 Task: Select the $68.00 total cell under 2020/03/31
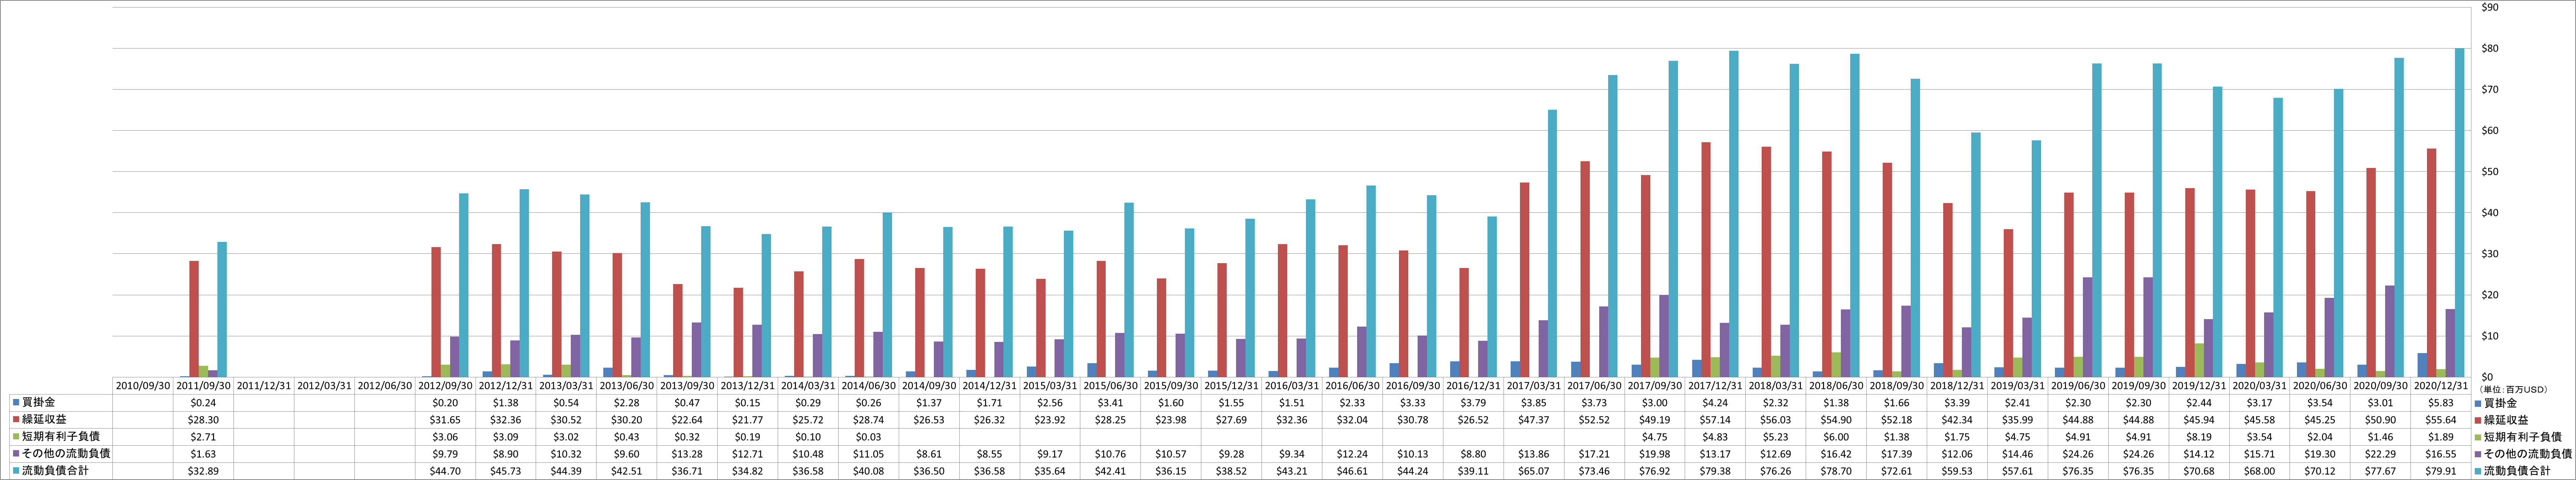pos(2260,471)
